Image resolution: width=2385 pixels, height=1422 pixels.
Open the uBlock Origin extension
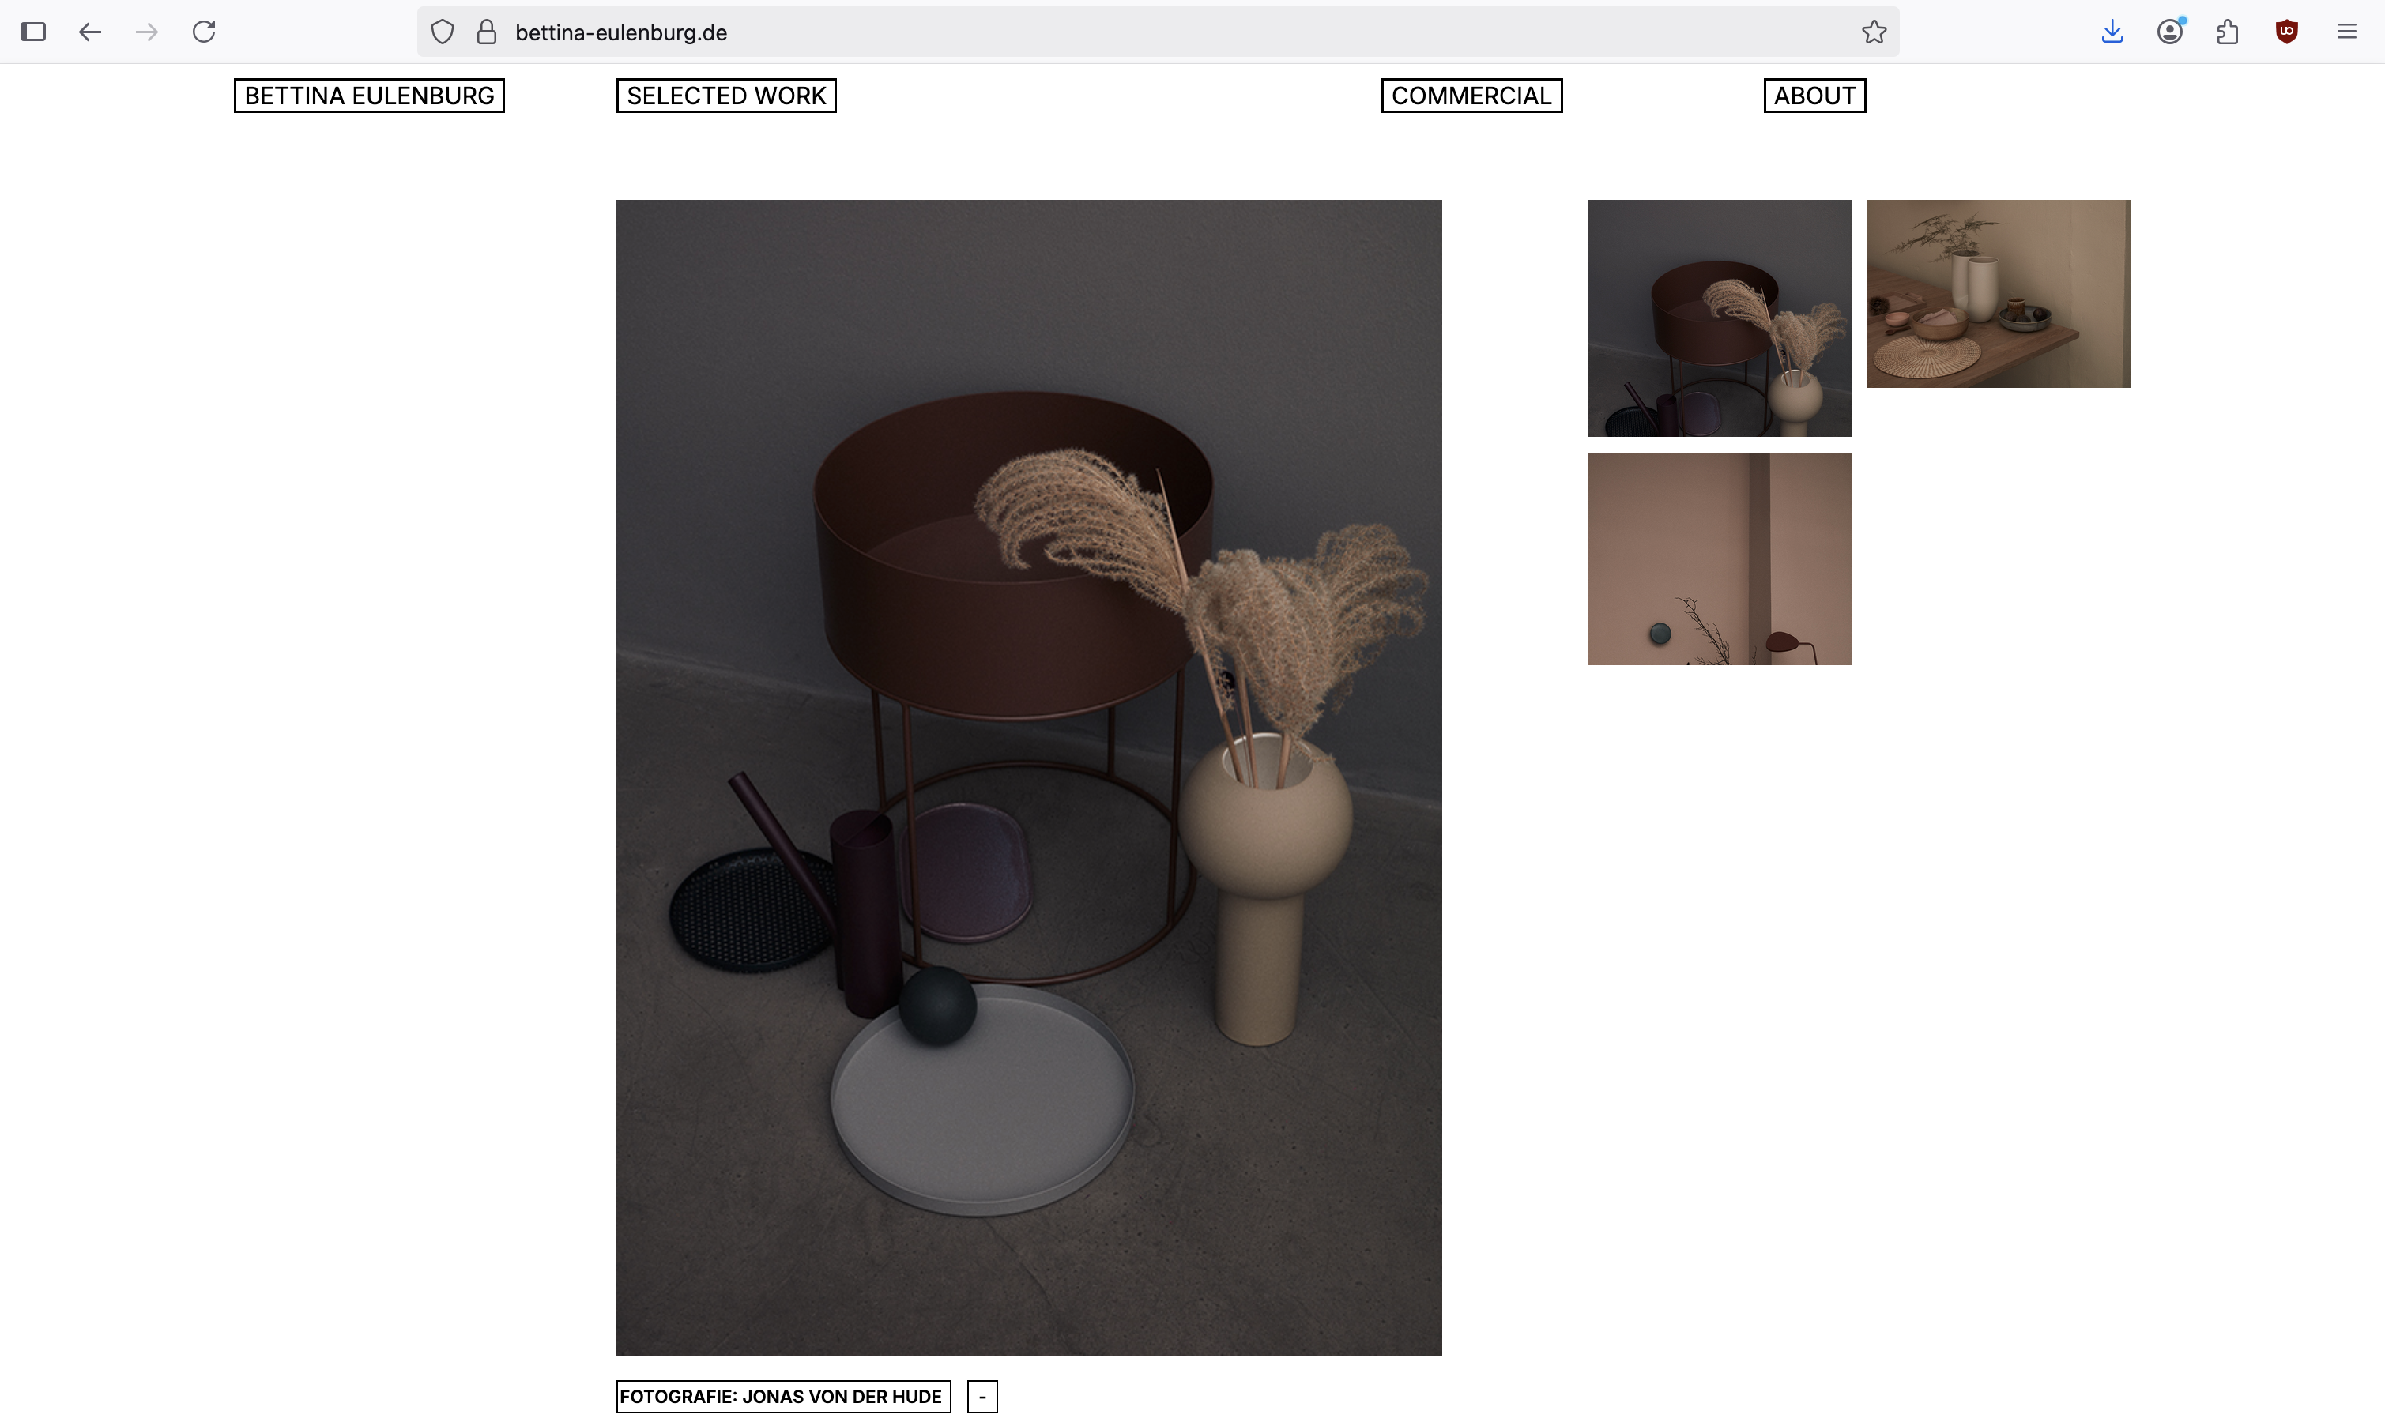coord(2286,32)
